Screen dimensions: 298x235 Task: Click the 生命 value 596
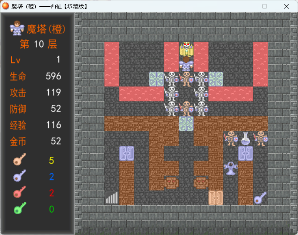[54, 76]
